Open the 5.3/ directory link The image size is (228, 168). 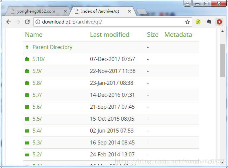click(37, 142)
